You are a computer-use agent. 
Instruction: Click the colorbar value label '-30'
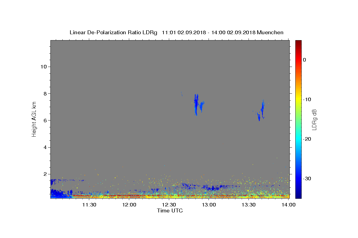(307, 178)
